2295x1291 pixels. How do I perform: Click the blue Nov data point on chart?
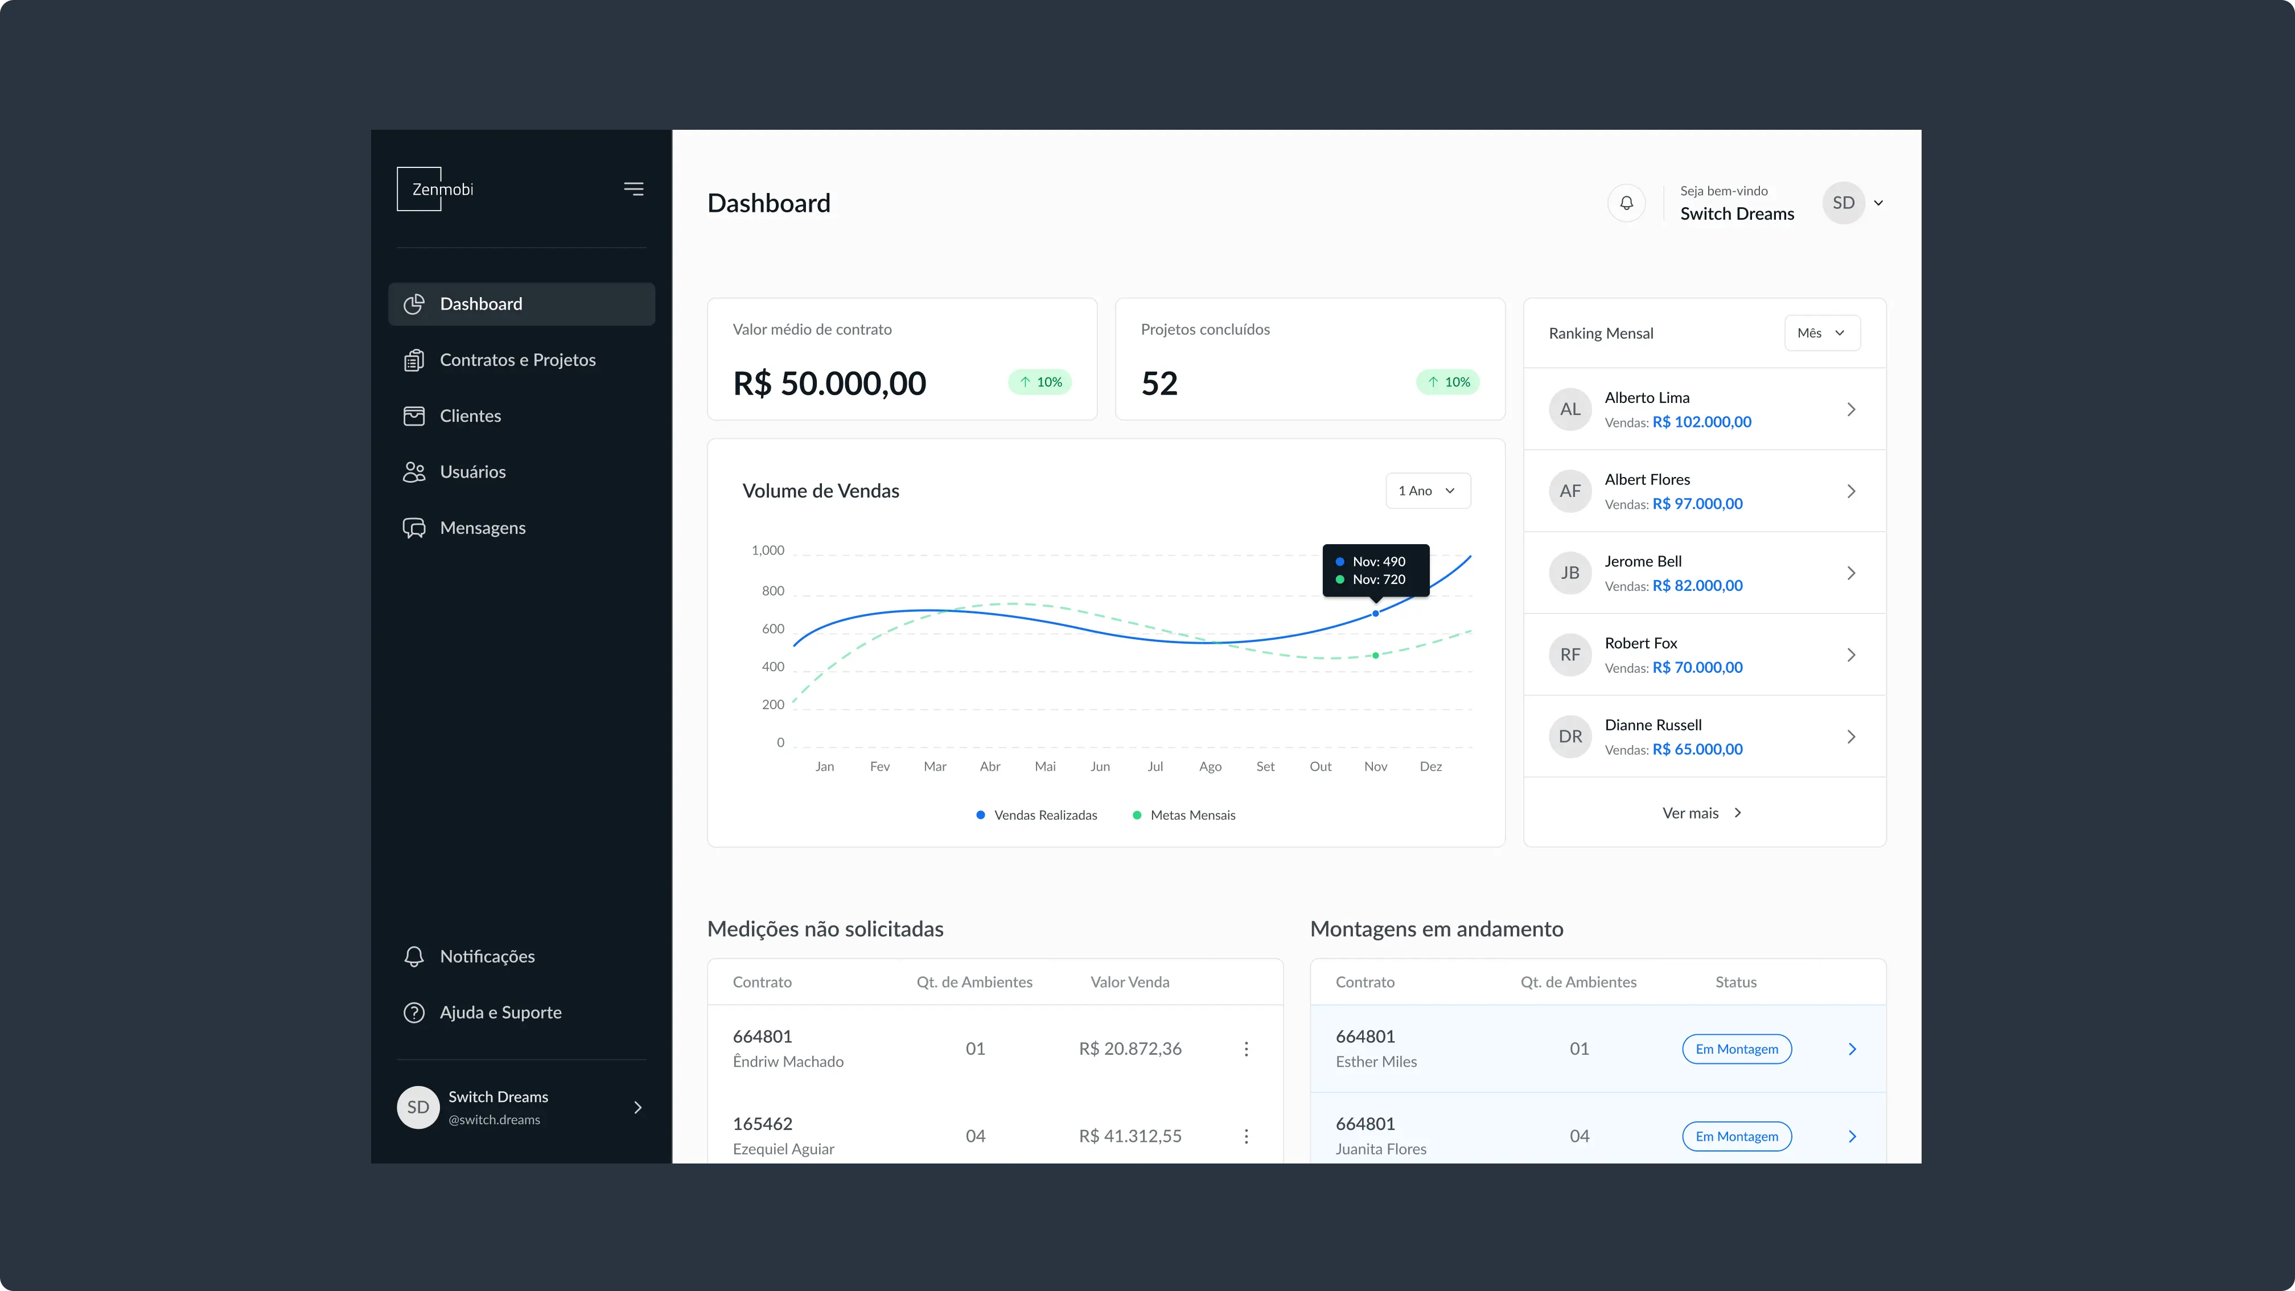(x=1376, y=613)
